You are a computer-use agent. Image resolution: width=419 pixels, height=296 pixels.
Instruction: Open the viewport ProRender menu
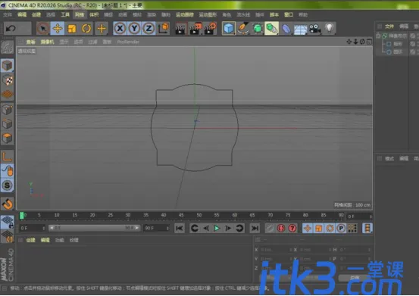[x=128, y=42]
